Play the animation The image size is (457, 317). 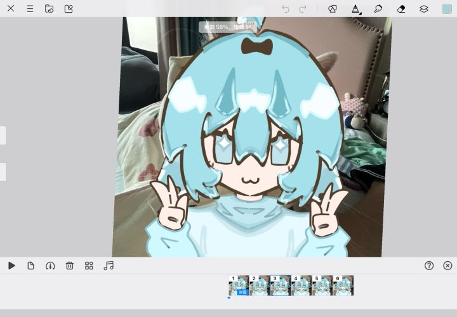[11, 266]
